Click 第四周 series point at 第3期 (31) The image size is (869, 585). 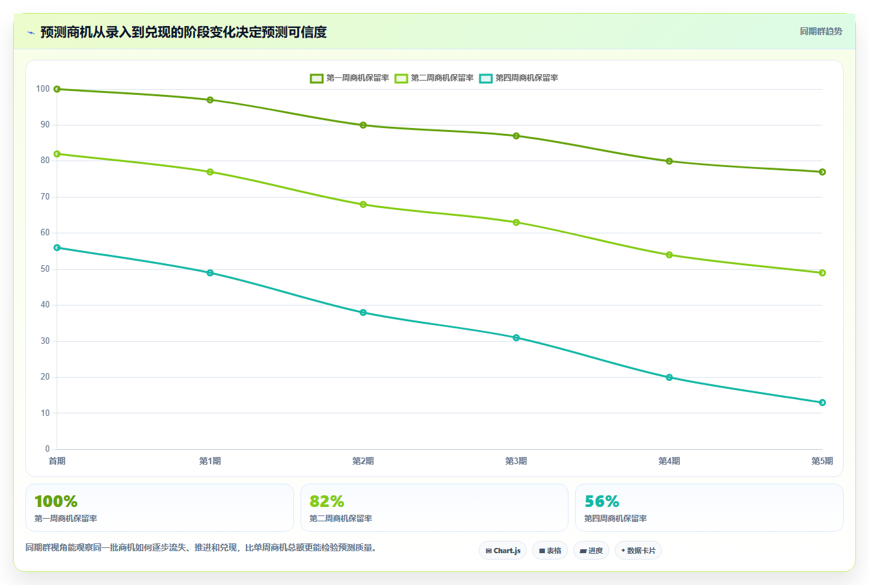516,337
